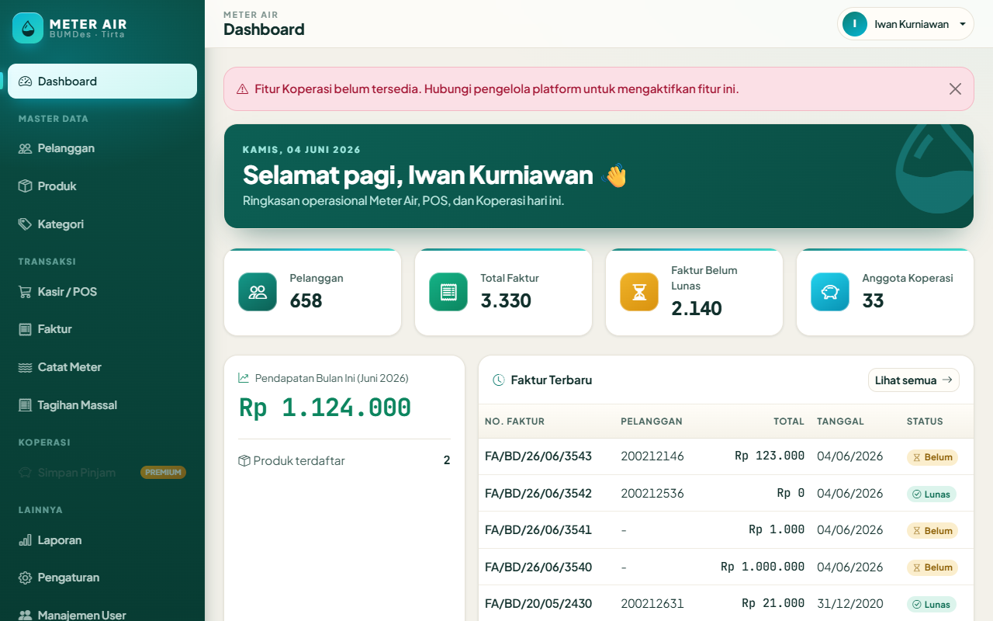This screenshot has width=993, height=621.
Task: Click the Pengaturan gear icon
Action: 25,578
